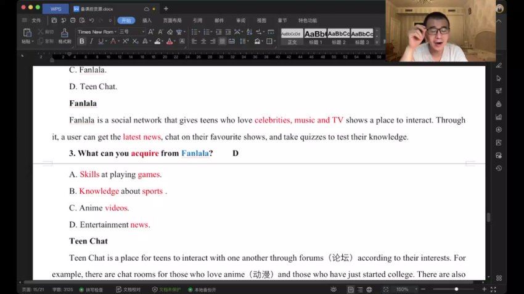Toggle Bold formatting

[81, 41]
